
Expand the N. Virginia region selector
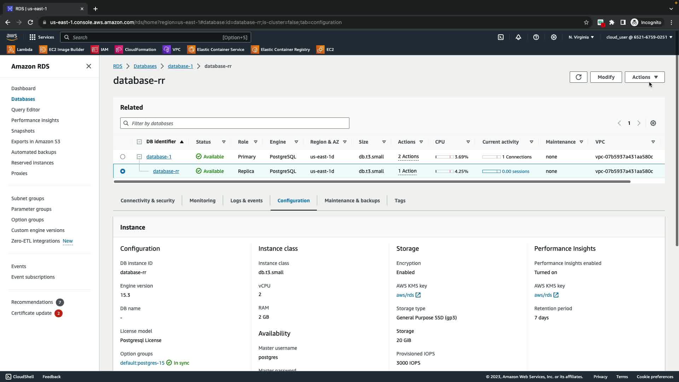581,37
